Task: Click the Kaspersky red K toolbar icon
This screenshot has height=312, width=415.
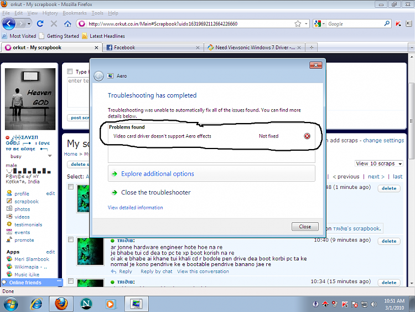Action: 398,24
